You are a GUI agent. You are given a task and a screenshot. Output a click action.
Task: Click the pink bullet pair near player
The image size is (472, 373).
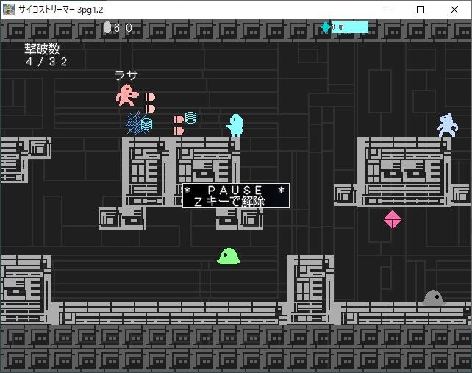click(150, 103)
